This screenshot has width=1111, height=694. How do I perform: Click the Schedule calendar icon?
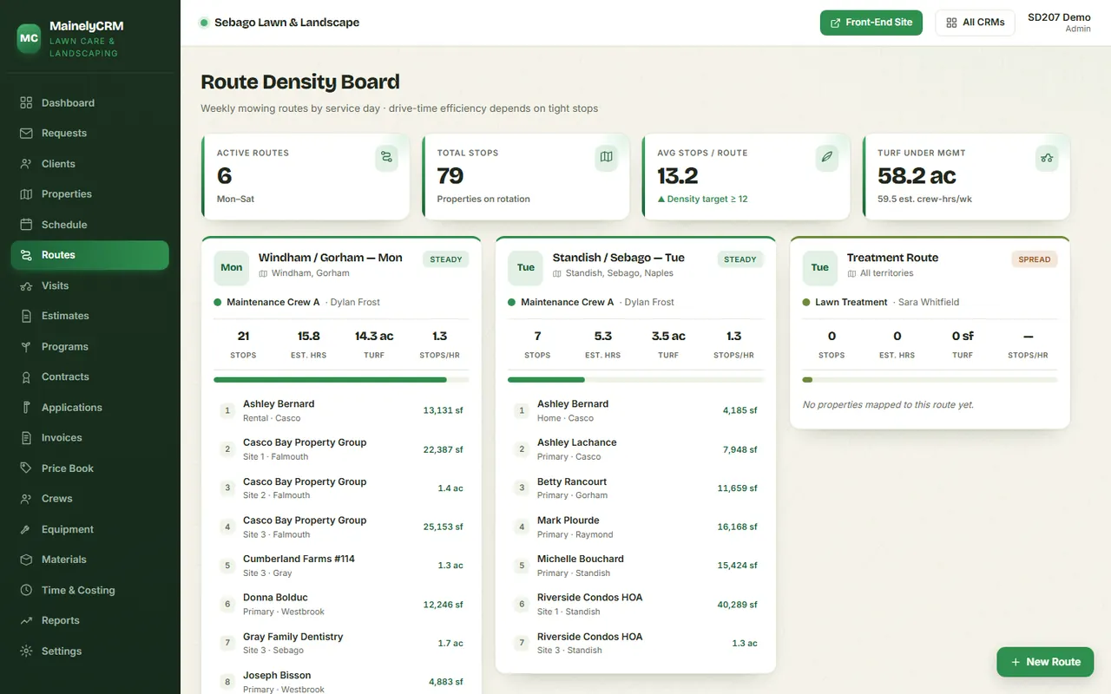tap(26, 224)
